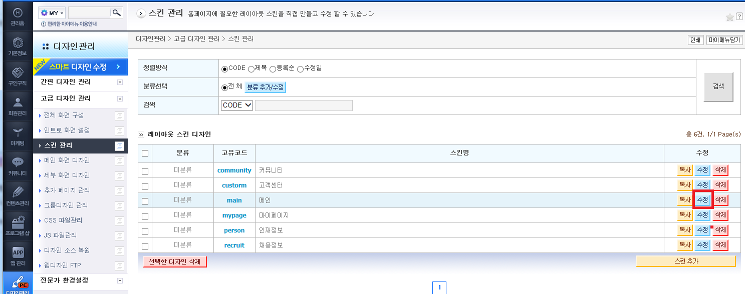The width and height of the screenshot is (745, 294).
Task: Select the 수정일 sort radio button
Action: tap(301, 69)
